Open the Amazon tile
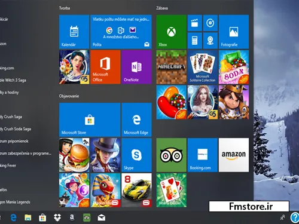Screen dimensions: 299x224 coord(234,155)
